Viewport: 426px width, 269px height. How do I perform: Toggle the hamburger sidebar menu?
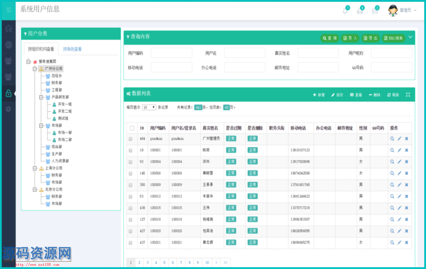pyautogui.click(x=9, y=10)
